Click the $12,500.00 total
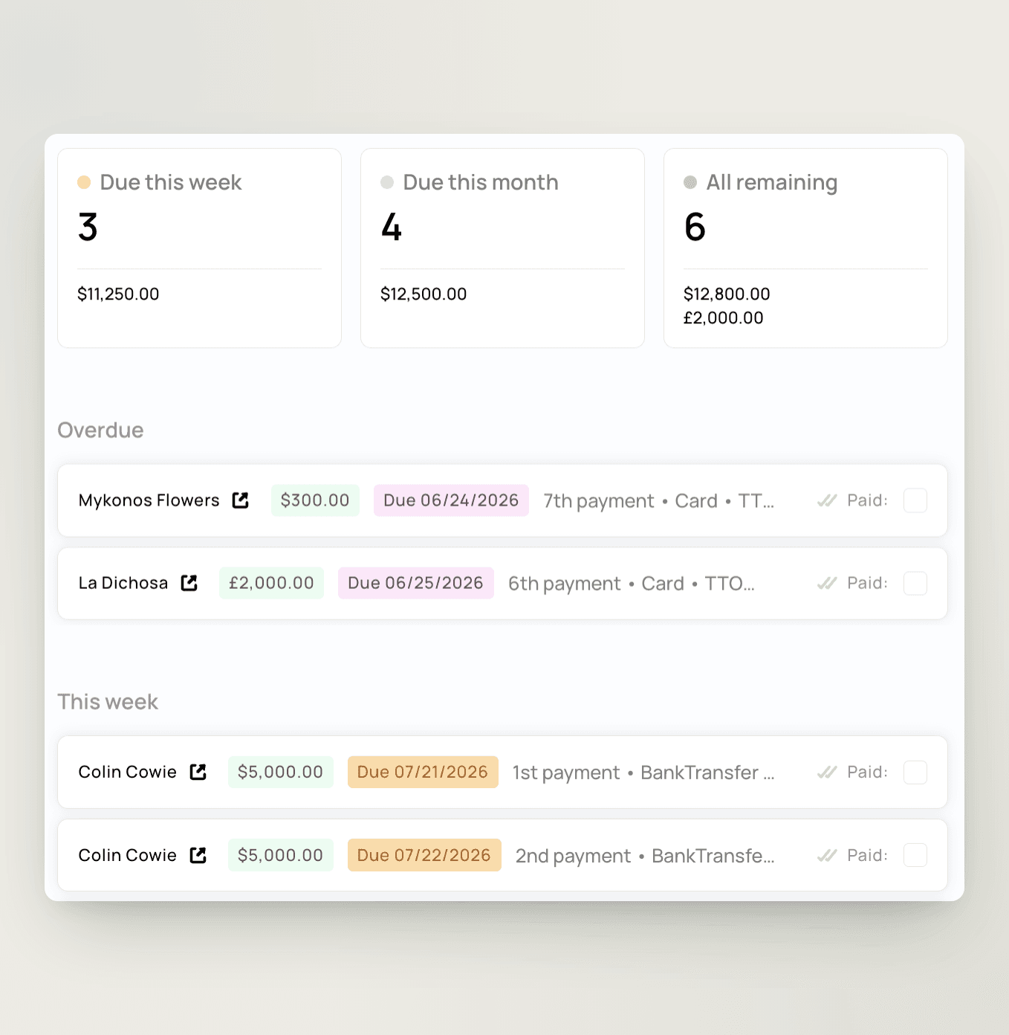1009x1035 pixels. coord(424,294)
